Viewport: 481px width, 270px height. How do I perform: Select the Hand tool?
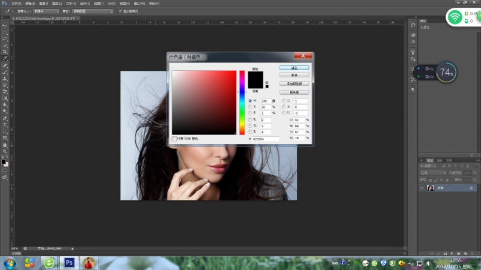[x=5, y=145]
